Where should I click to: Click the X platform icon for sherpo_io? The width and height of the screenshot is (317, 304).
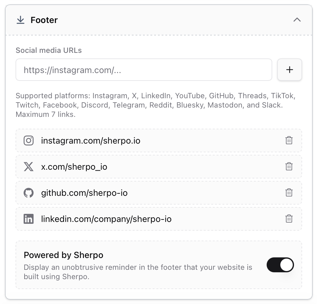tap(29, 167)
